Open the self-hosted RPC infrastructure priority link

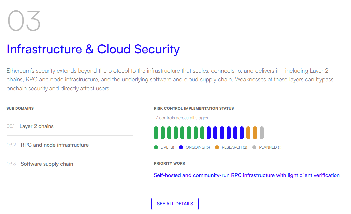[247, 175]
